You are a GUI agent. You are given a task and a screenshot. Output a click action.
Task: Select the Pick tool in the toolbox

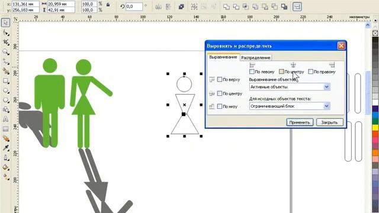(5, 22)
